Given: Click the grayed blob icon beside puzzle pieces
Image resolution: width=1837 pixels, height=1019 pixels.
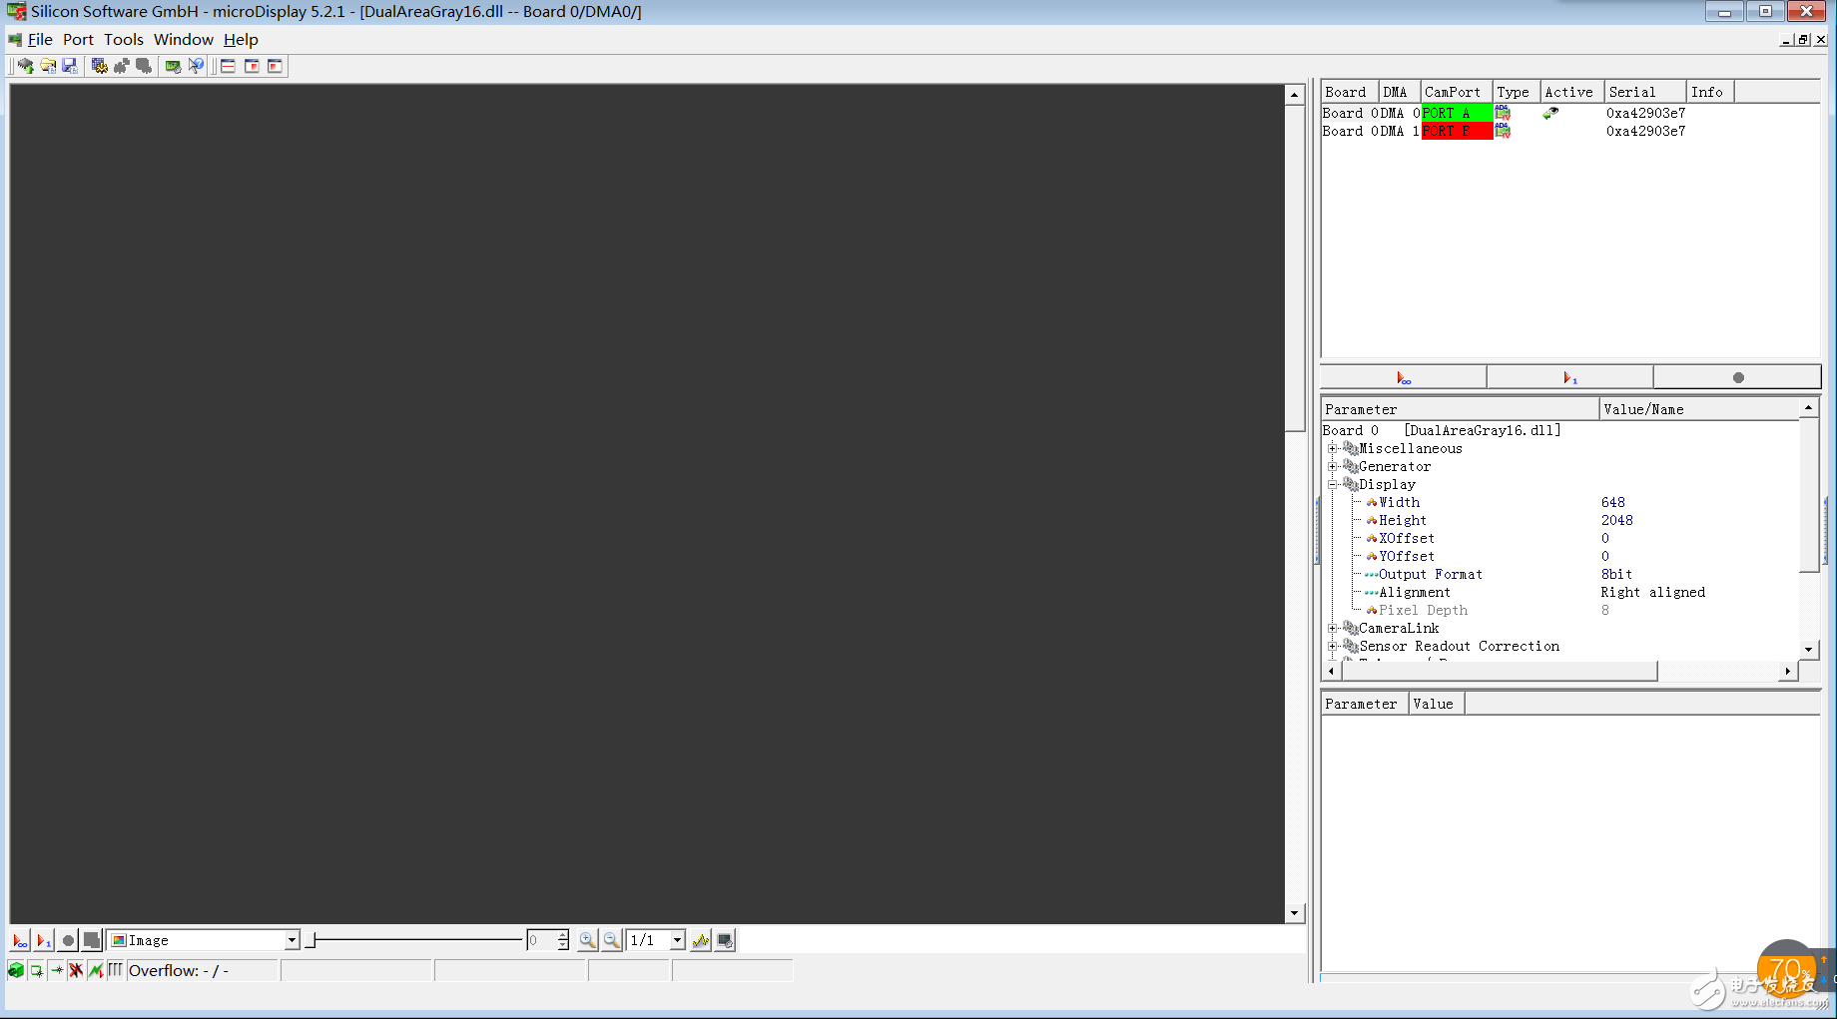Looking at the screenshot, I should [144, 66].
